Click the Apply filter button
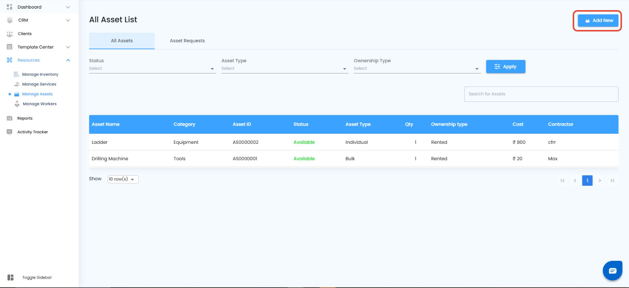 pos(505,66)
